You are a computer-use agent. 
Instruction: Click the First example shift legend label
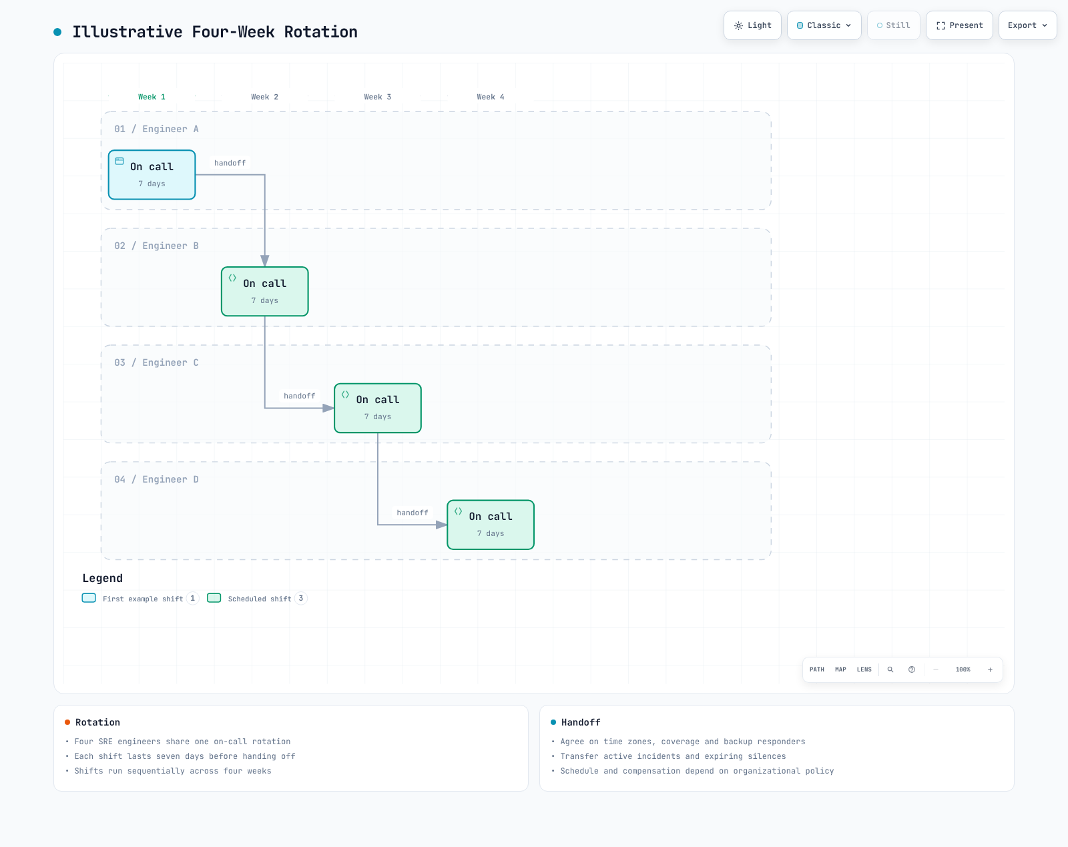143,599
